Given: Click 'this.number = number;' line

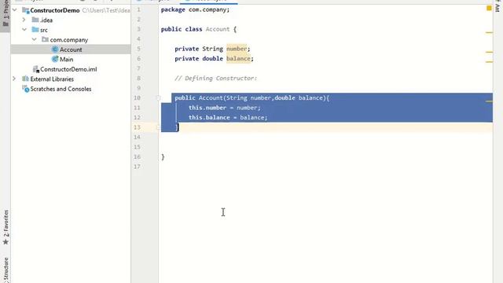Looking at the screenshot, I should click(x=225, y=108).
